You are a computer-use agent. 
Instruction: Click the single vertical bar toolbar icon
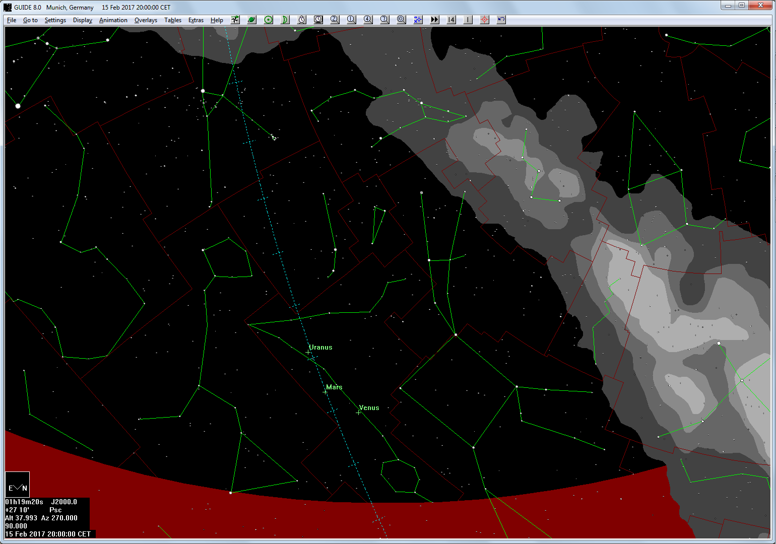click(468, 20)
